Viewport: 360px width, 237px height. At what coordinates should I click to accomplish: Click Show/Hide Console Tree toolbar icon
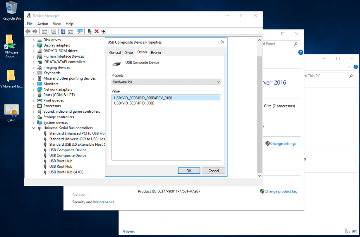click(45, 31)
